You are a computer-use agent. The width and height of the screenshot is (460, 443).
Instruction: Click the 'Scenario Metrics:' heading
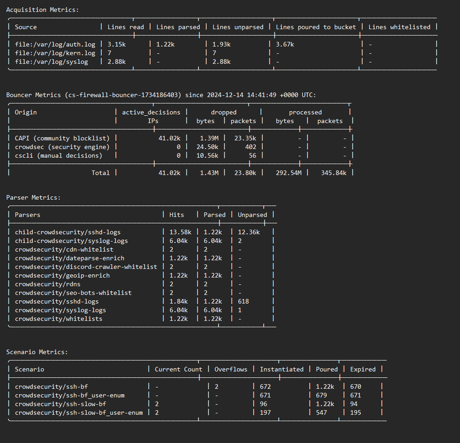click(x=37, y=352)
